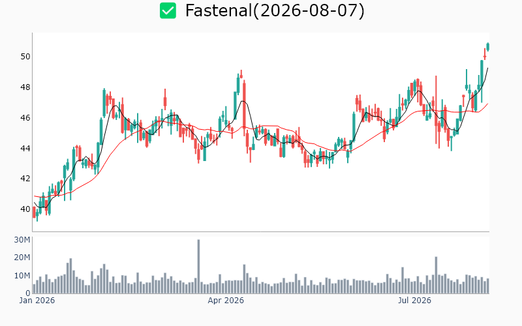Select the 46 price axis label
522x326 pixels.
25,118
